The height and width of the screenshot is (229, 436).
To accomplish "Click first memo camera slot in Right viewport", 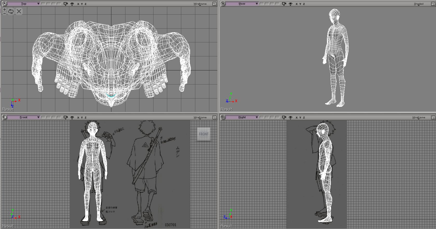I will click(x=261, y=117).
